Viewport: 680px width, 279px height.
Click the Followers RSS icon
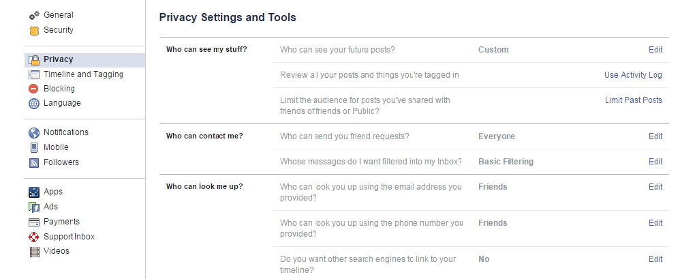34,162
